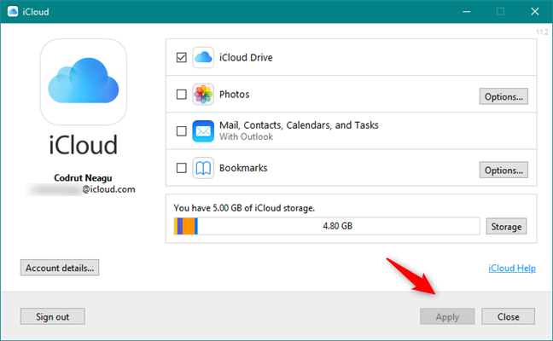Enable the Photos checkbox
This screenshot has height=341, width=553.
point(181,94)
